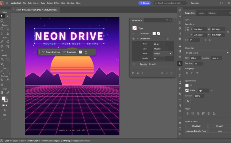Open the Mode Screen dropdown
Image resolution: width=231 pixels, height=143 pixels.
163,54
